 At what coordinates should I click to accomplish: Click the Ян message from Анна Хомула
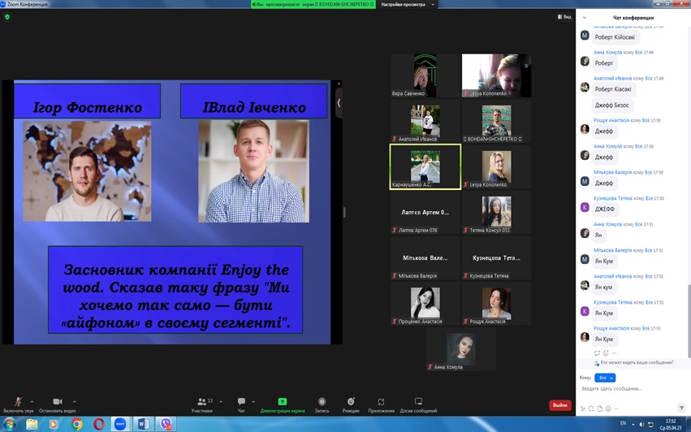click(598, 235)
